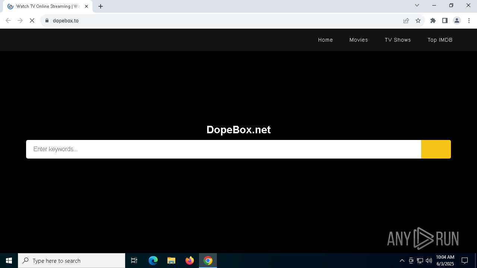The height and width of the screenshot is (268, 477).
Task: Click the browser back arrow
Action: tap(8, 20)
